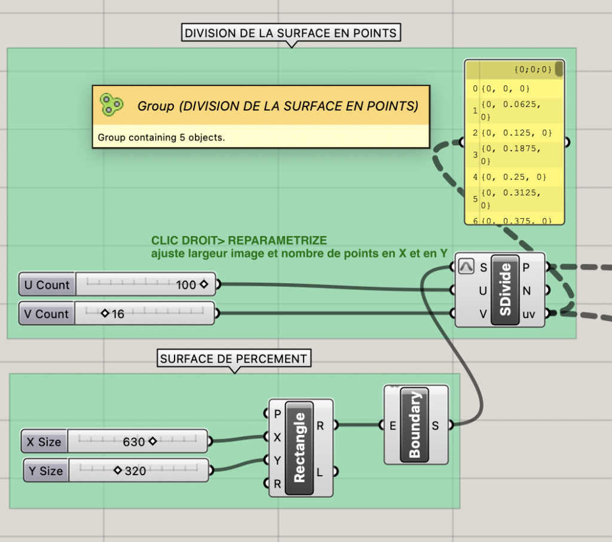Select the DIVISION DE LA SURFACE EN POINTS label
The image size is (612, 542).
(290, 33)
